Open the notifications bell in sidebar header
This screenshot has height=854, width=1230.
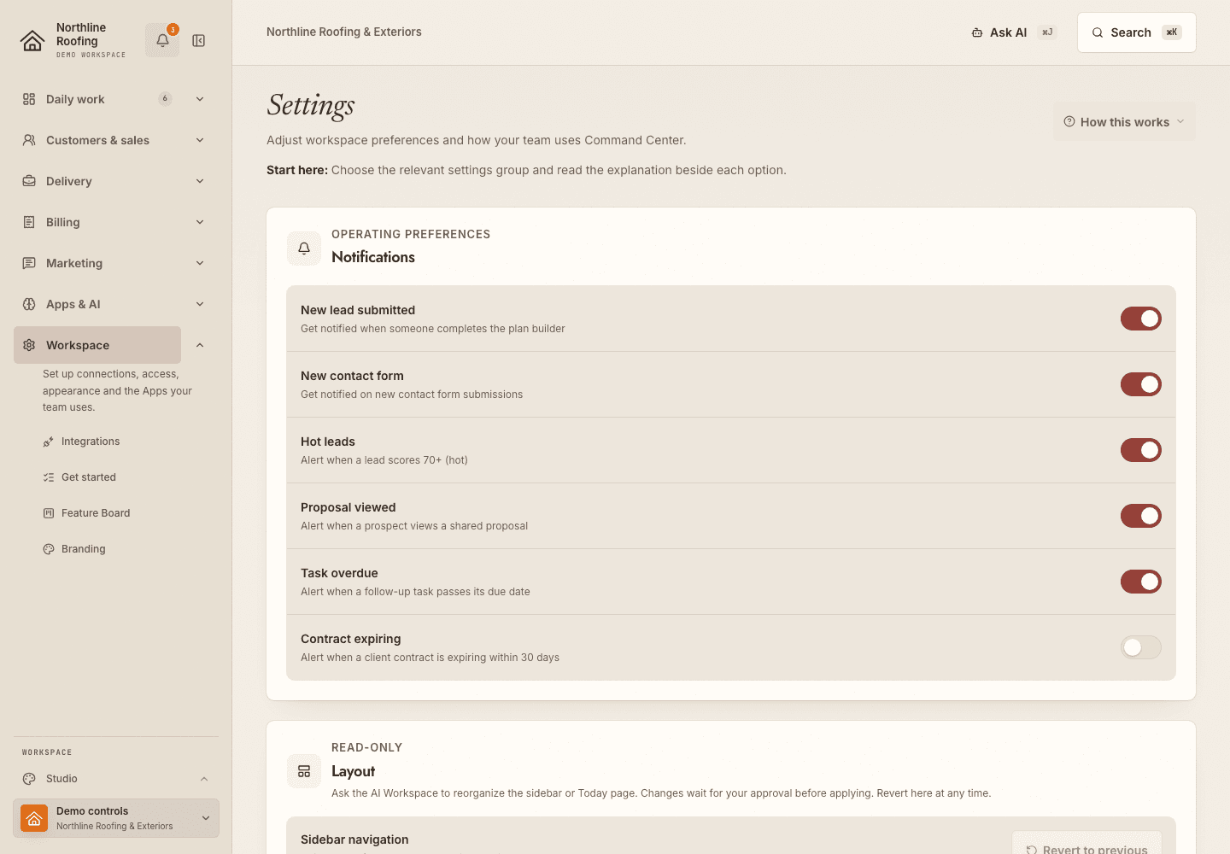(162, 40)
